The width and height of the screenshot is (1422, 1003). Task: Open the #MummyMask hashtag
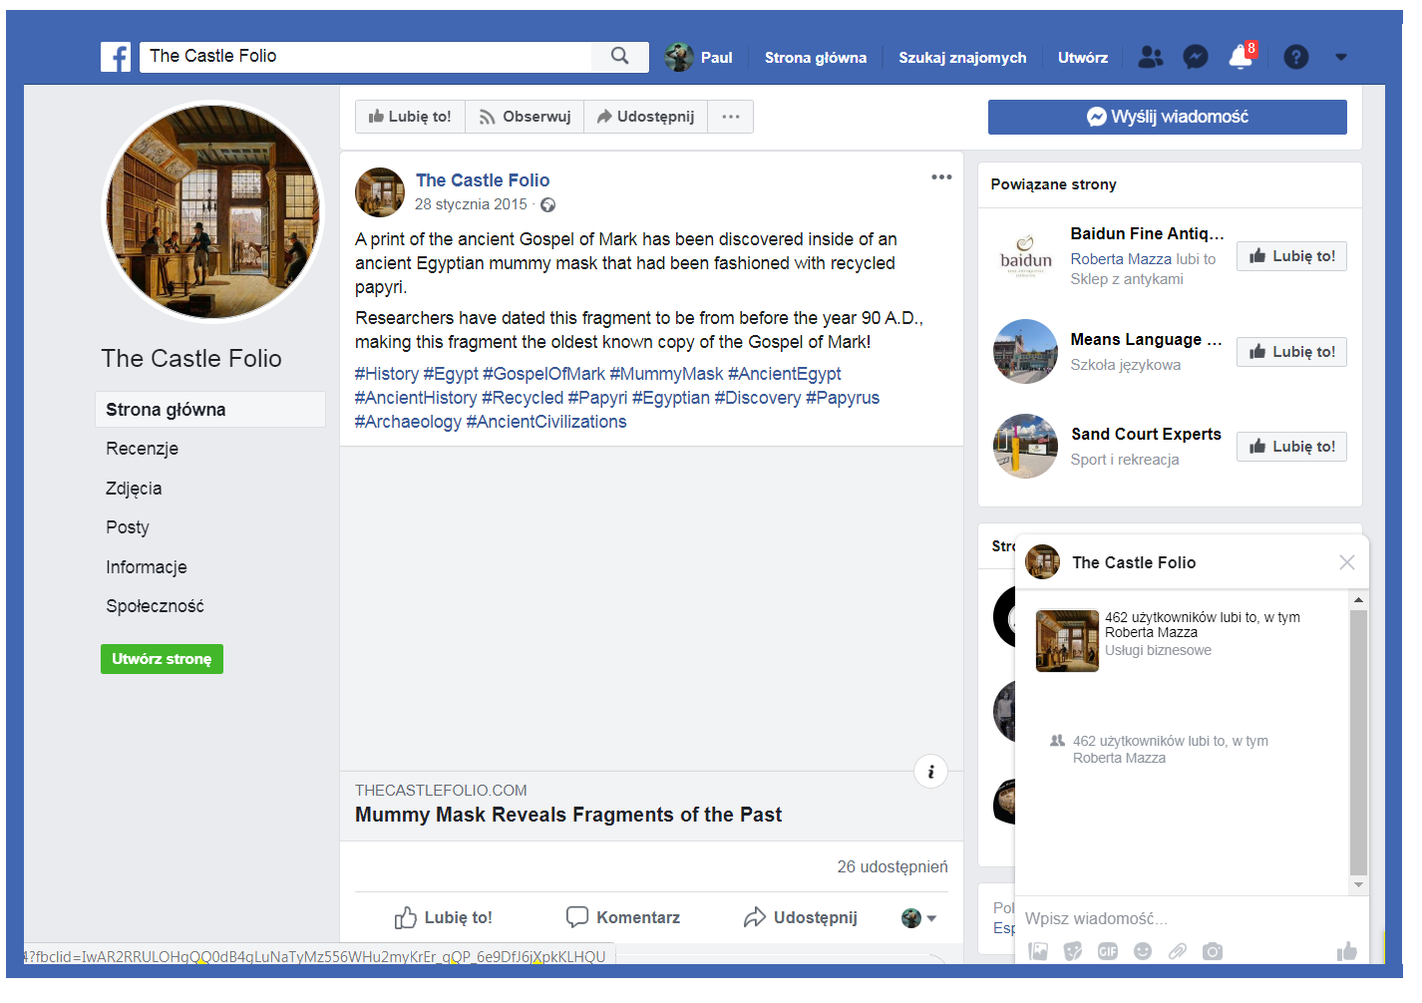pos(666,374)
